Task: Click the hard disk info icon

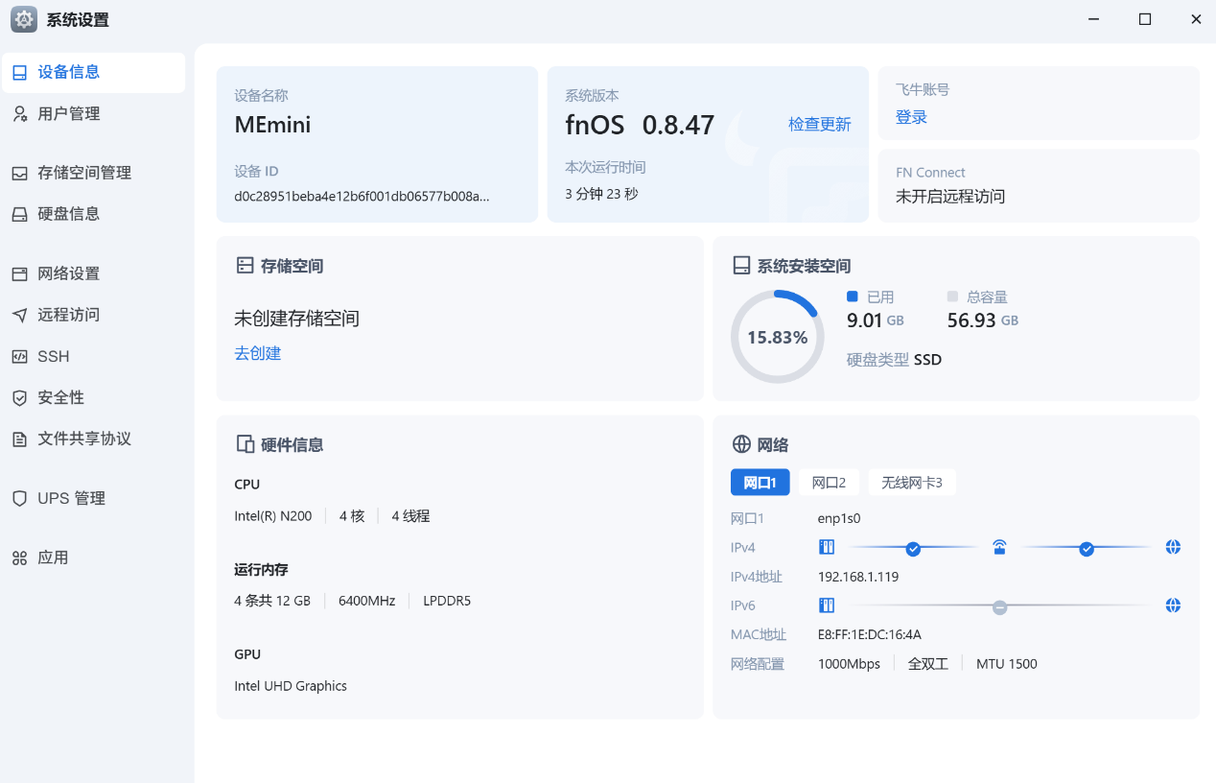Action: pyautogui.click(x=19, y=214)
